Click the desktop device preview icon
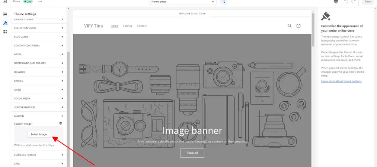Screen dimensions: 377x167 (x=336, y=2)
